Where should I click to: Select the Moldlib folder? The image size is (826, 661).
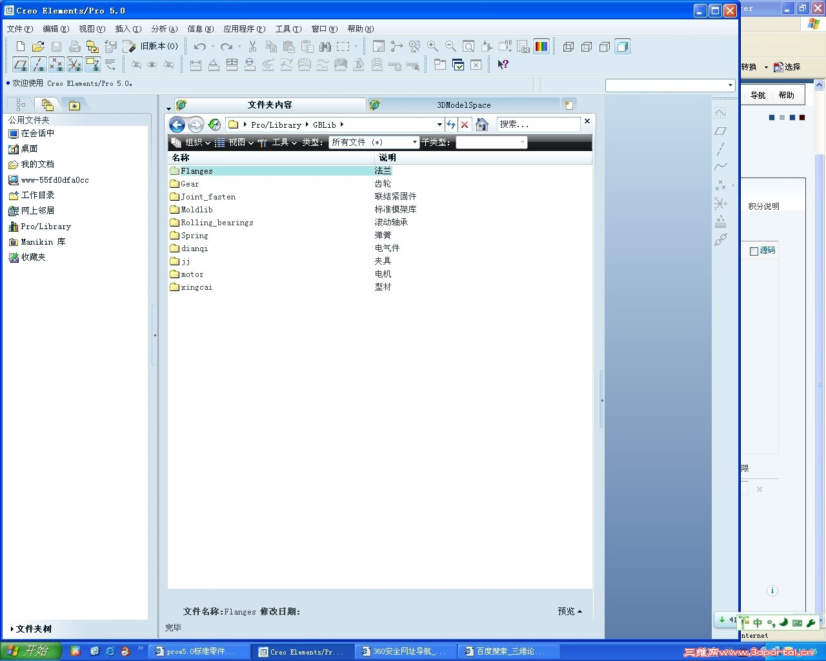click(x=192, y=210)
